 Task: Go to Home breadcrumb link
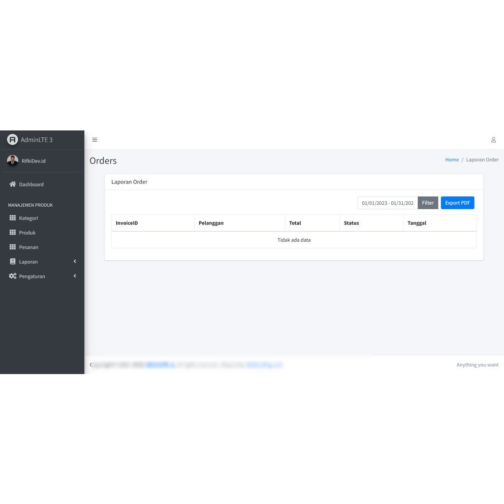(452, 160)
